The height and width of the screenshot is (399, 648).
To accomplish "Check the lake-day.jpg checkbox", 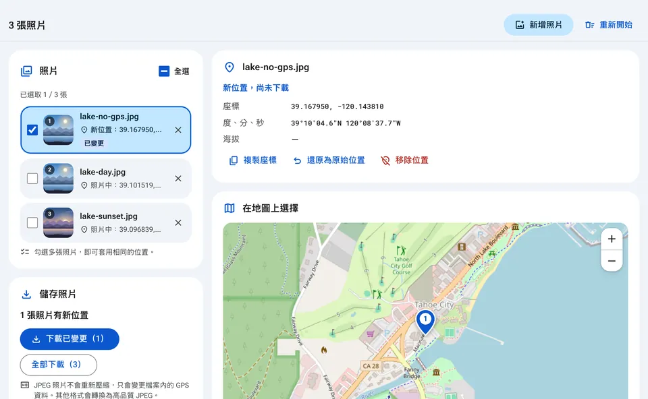I will tap(32, 179).
